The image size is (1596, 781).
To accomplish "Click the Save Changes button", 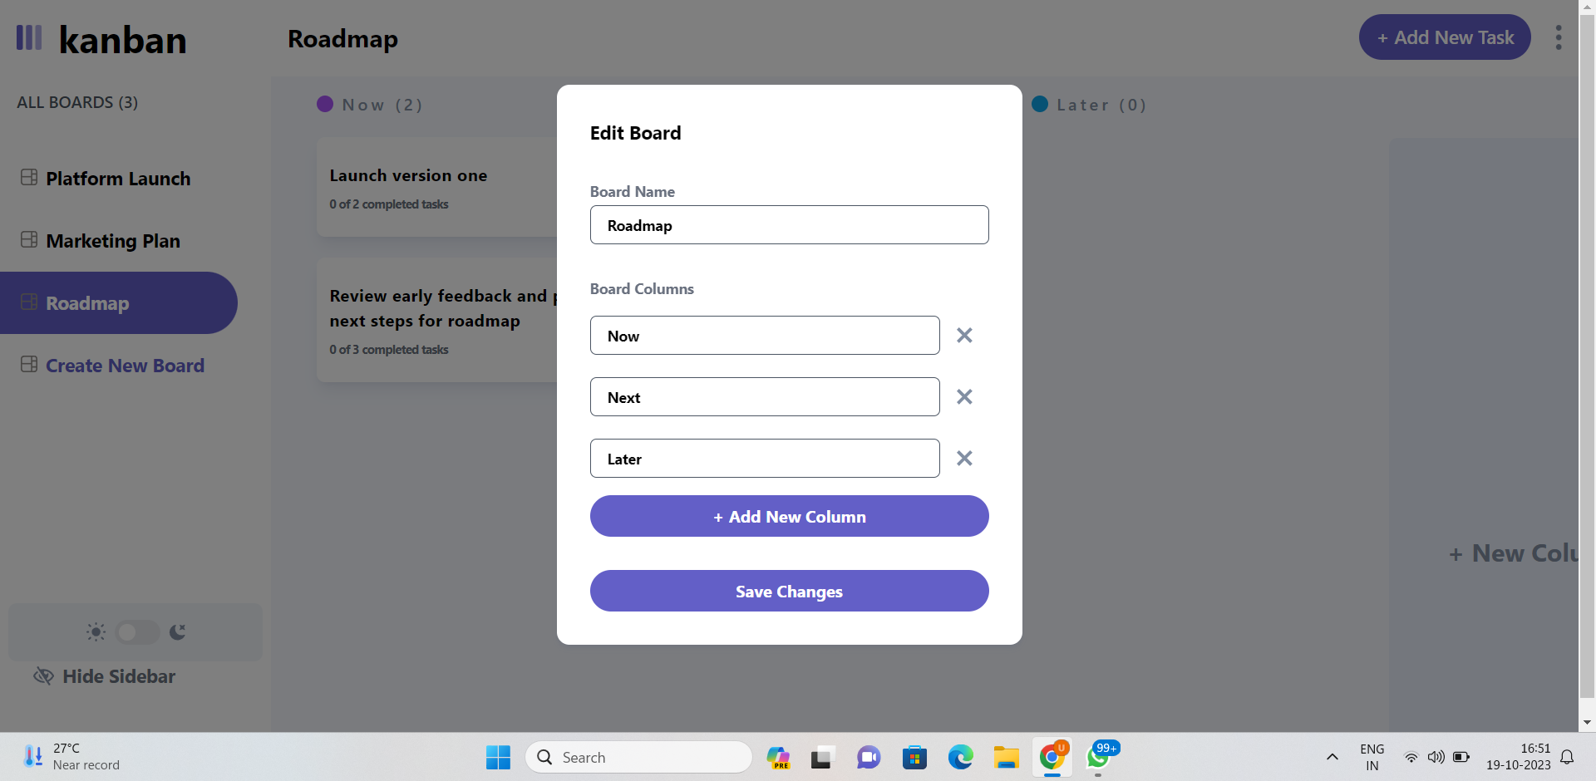I will click(789, 591).
